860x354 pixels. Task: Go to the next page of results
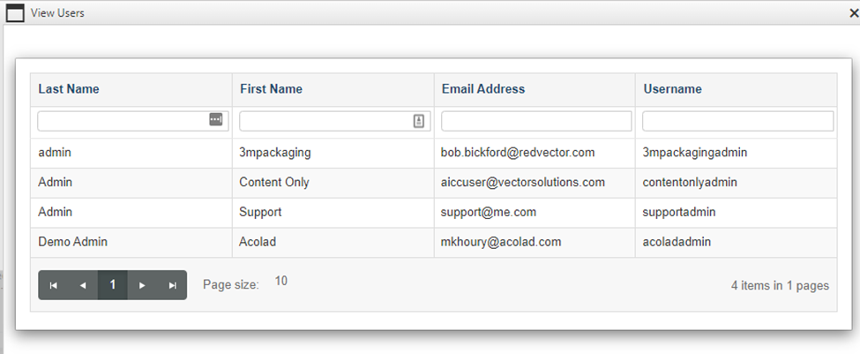(x=142, y=285)
